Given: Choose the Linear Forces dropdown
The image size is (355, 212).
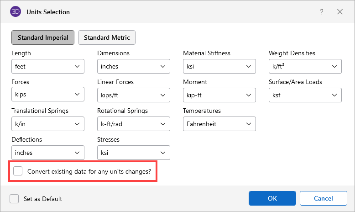Looking at the screenshot, I should [x=134, y=95].
